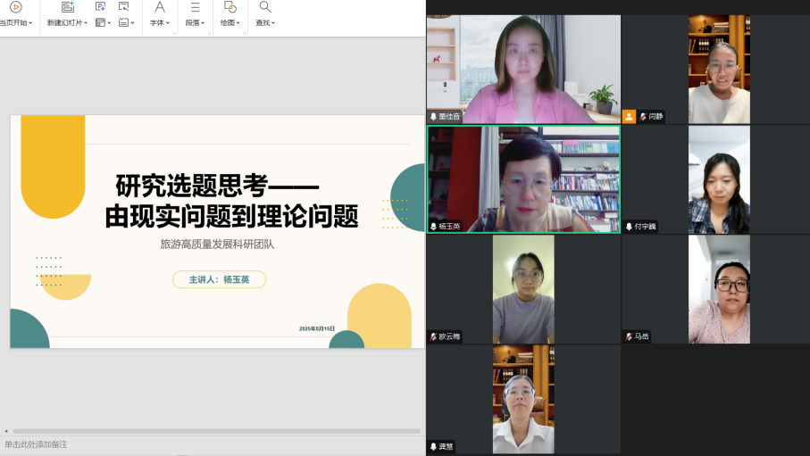The height and width of the screenshot is (456, 810).
Task: Click the 主讲人：杨玉英 pill on the slide
Action: (x=219, y=279)
